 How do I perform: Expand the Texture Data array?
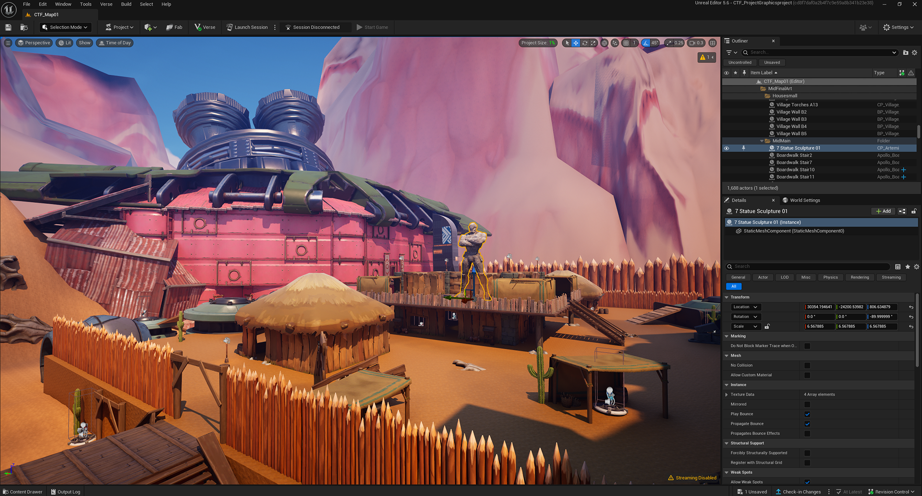point(727,395)
